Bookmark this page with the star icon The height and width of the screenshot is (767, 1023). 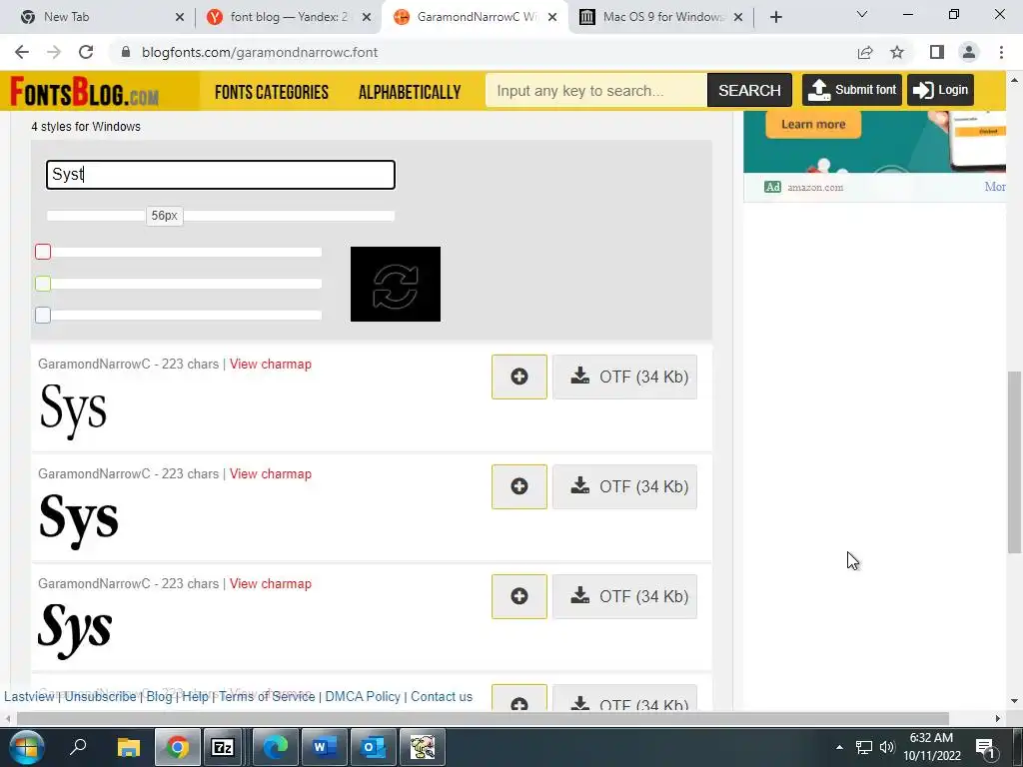click(897, 52)
